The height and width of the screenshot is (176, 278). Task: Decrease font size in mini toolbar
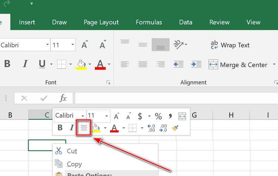129,116
